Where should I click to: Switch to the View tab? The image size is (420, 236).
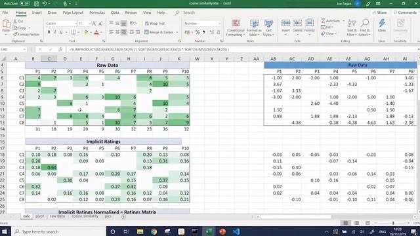pos(147,12)
